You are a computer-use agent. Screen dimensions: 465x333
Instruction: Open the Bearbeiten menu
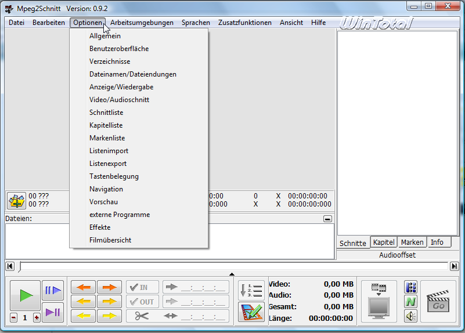(49, 23)
